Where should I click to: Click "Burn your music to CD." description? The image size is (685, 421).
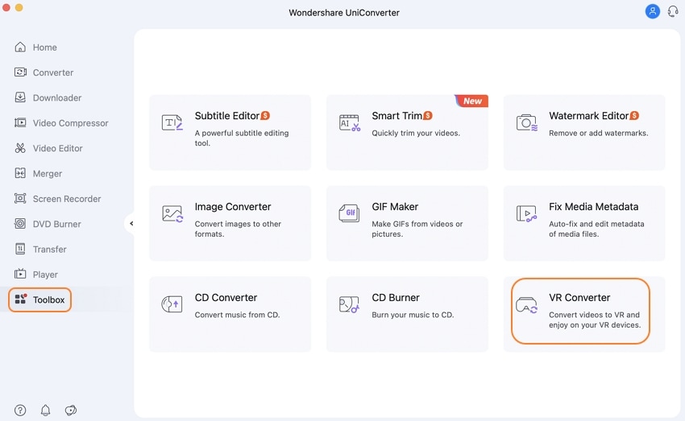(x=413, y=315)
